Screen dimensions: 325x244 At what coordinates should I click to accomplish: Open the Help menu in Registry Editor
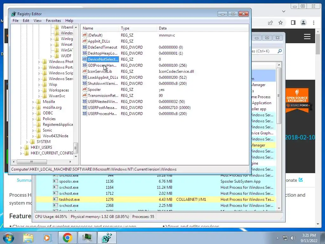point(69,21)
